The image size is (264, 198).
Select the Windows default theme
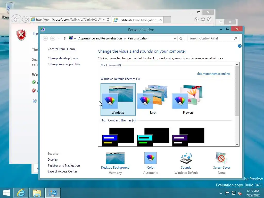point(118,99)
